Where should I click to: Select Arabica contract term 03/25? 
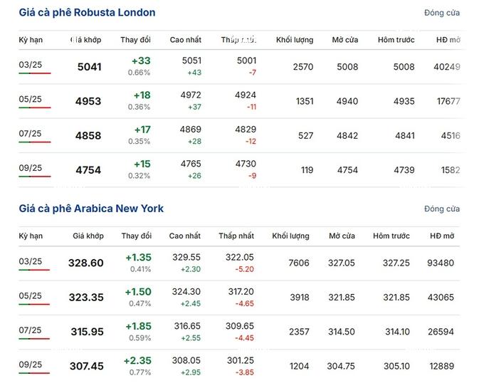[30, 261]
